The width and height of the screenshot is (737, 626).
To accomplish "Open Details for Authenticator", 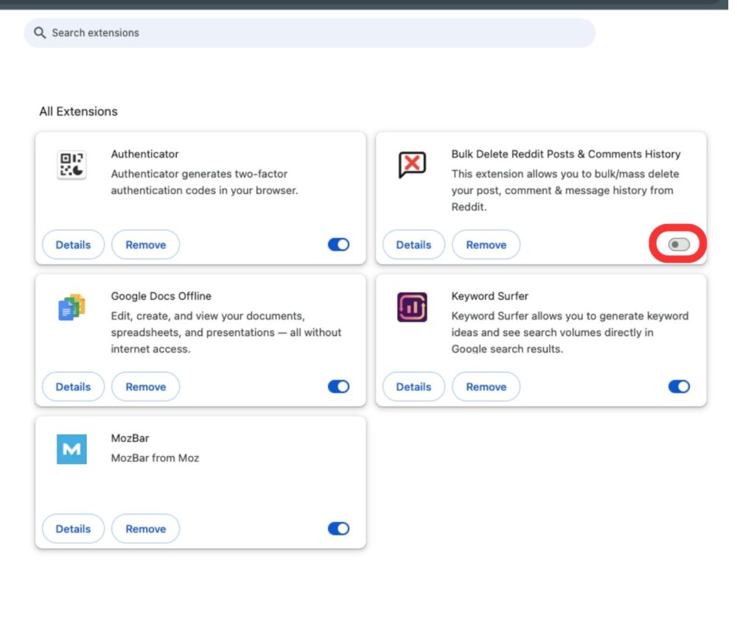I will click(73, 244).
